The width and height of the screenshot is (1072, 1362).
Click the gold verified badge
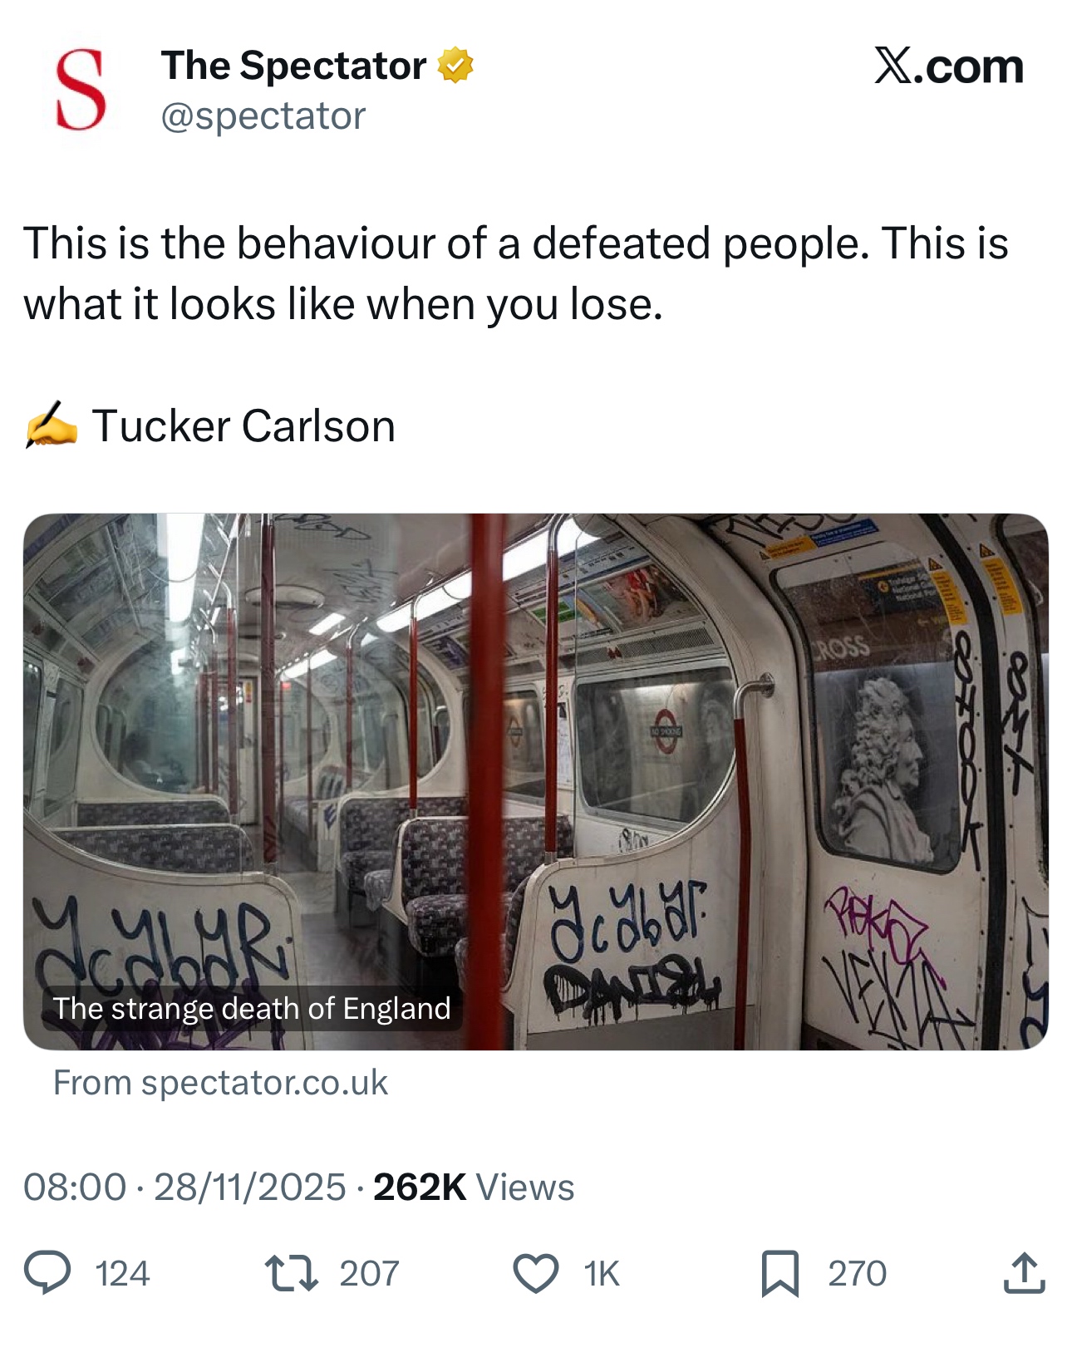click(455, 66)
